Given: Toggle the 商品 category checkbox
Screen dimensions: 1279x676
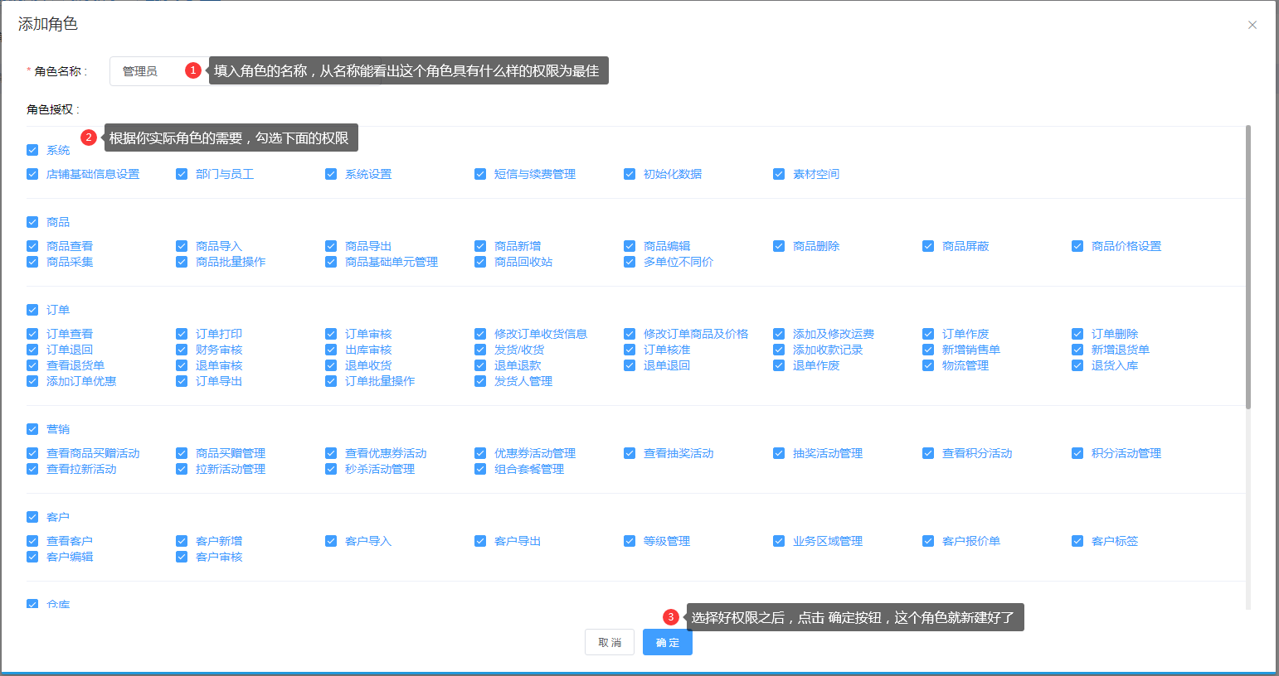Looking at the screenshot, I should point(32,222).
